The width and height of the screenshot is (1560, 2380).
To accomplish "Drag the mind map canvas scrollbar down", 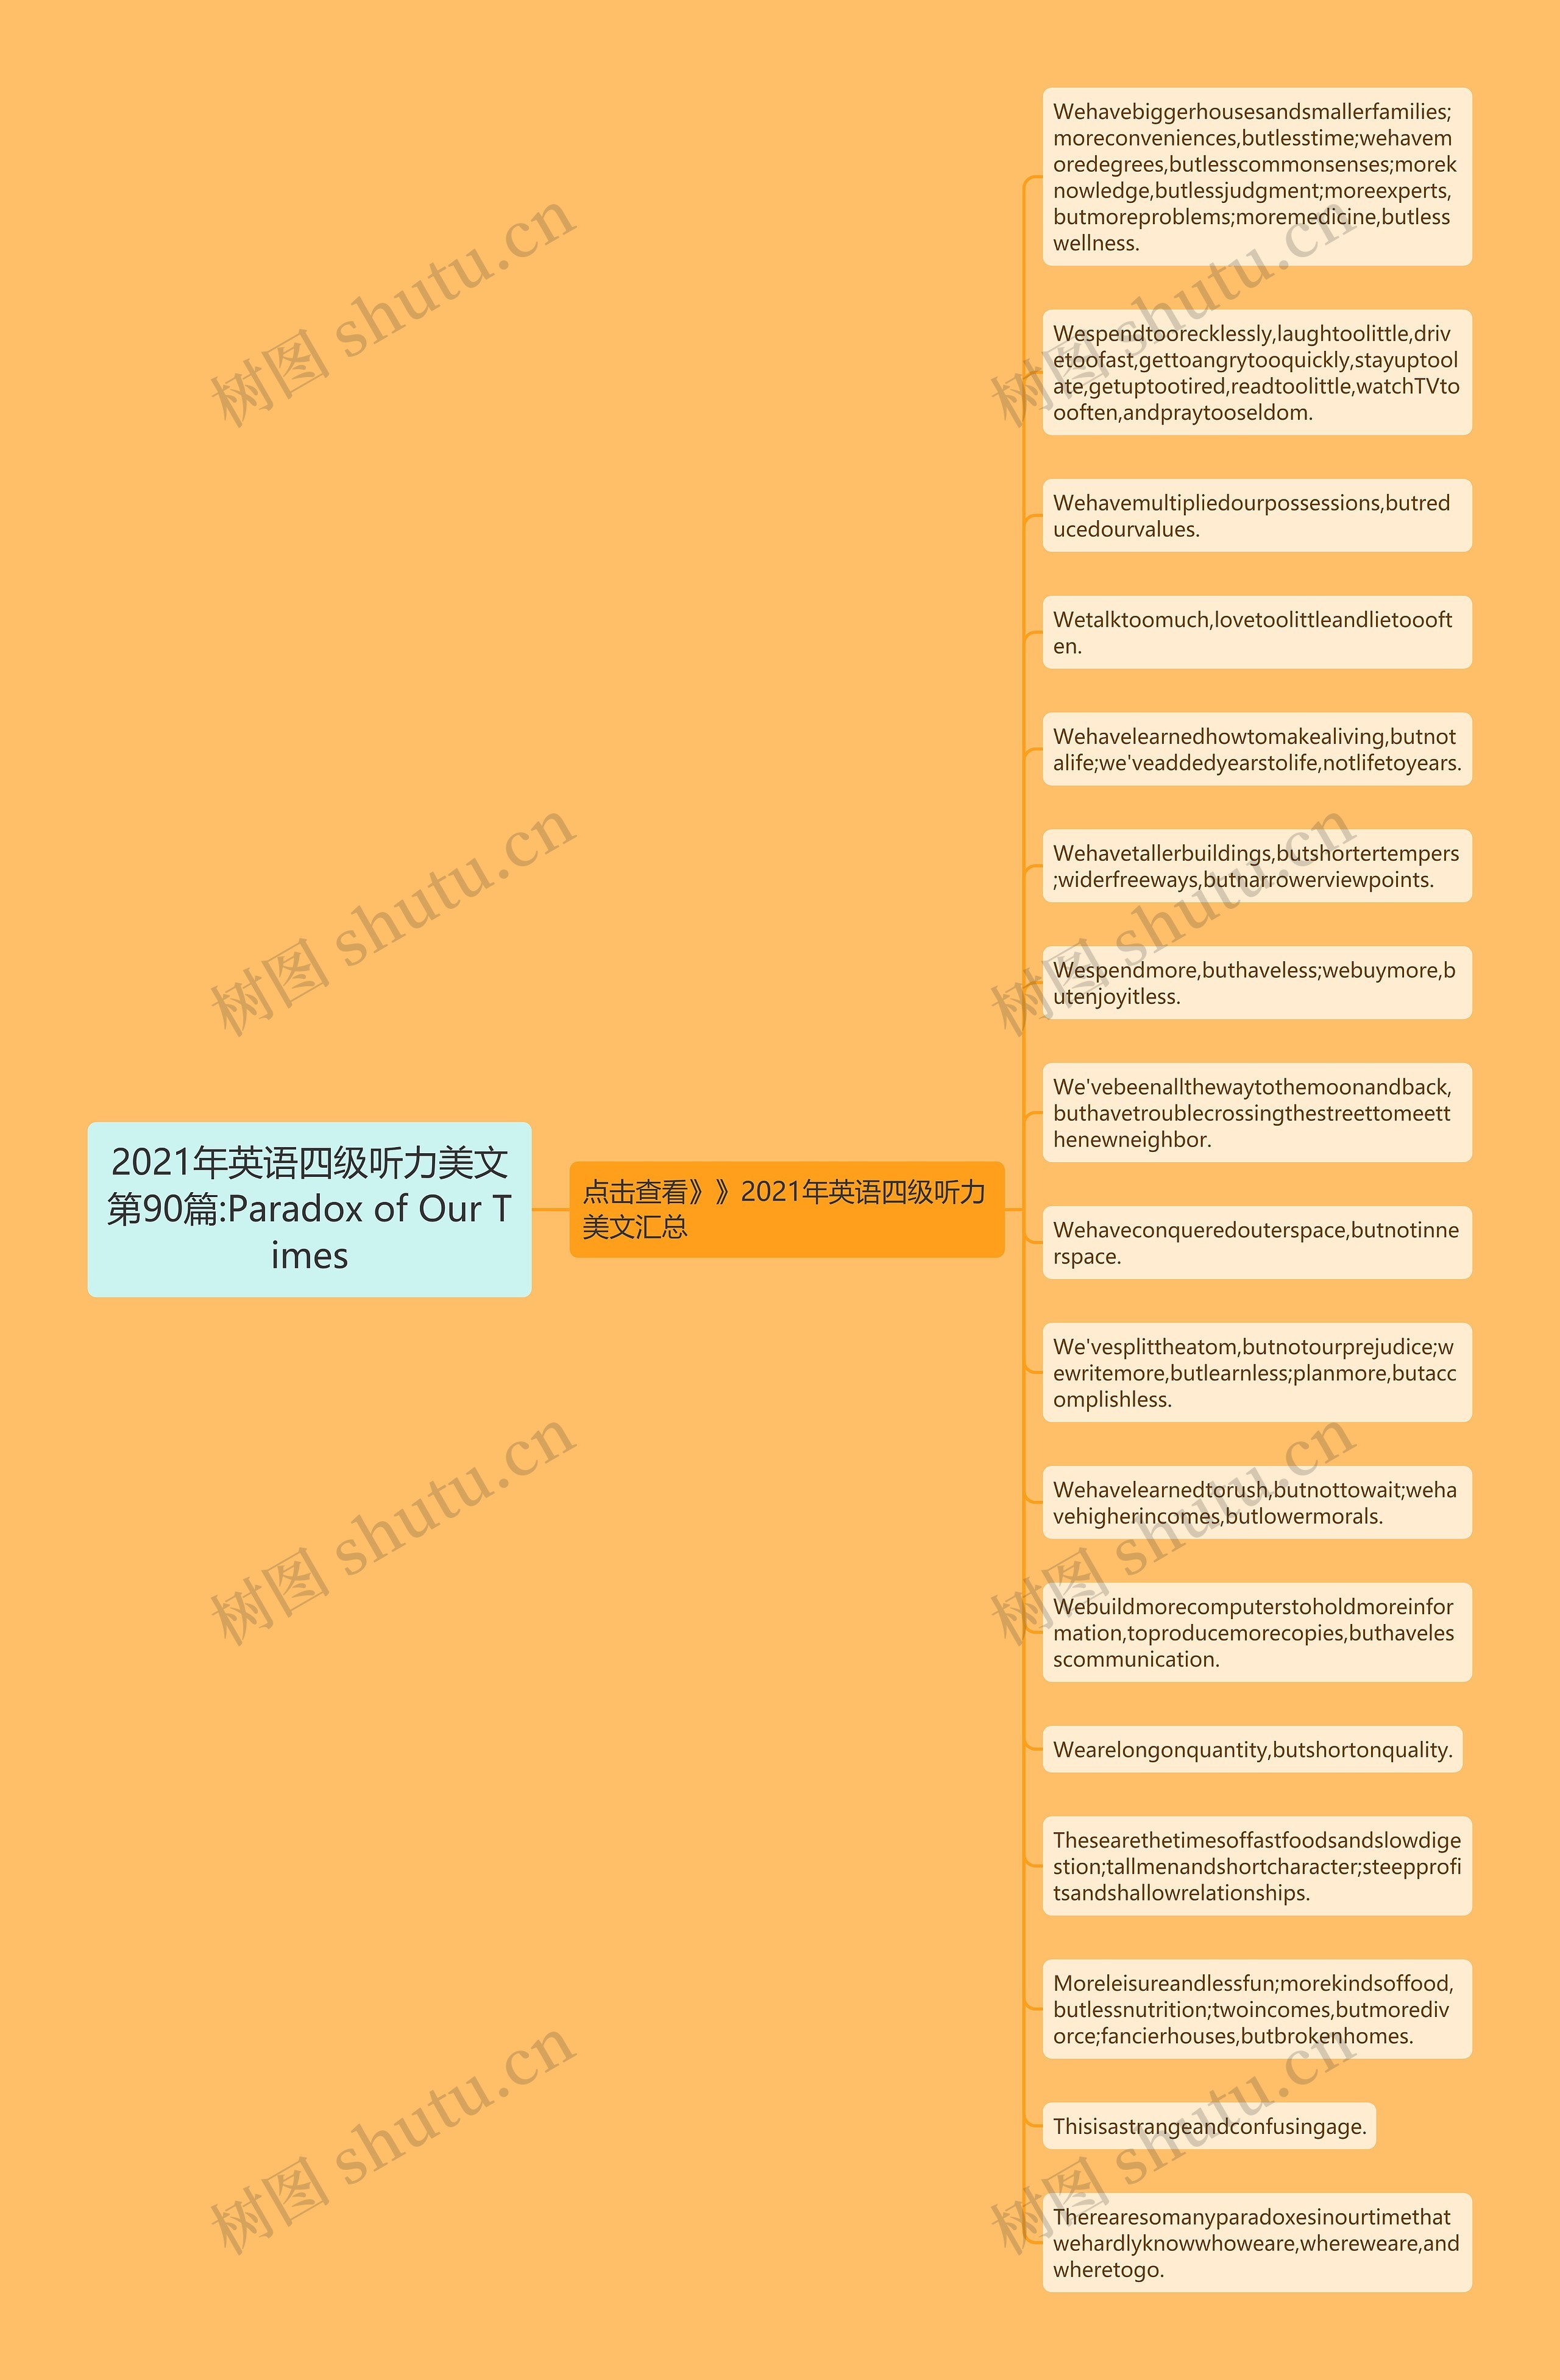I will tap(1555, 1190).
